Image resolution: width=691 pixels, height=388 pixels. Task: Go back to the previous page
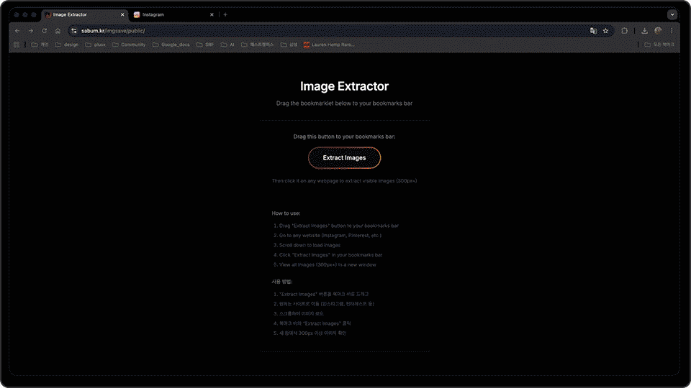[17, 31]
